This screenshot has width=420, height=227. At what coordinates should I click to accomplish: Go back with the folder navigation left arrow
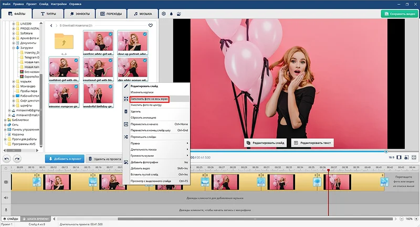pyautogui.click(x=51, y=25)
